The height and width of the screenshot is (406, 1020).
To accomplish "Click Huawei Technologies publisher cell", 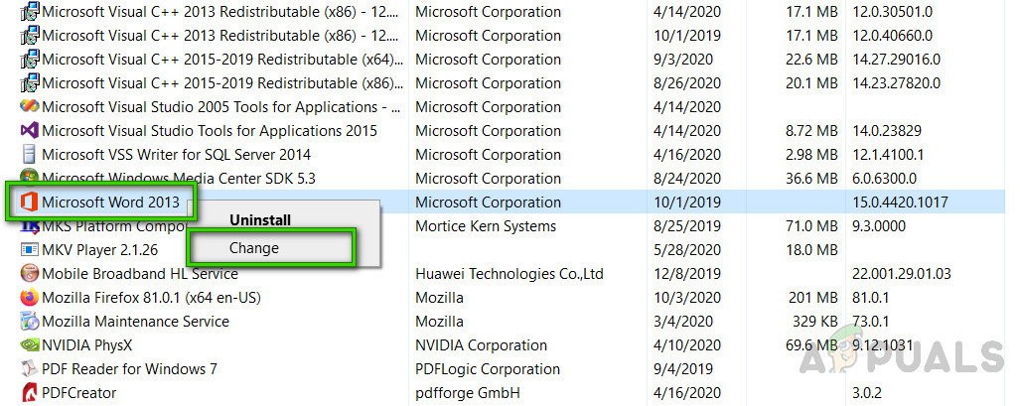I will tap(510, 274).
